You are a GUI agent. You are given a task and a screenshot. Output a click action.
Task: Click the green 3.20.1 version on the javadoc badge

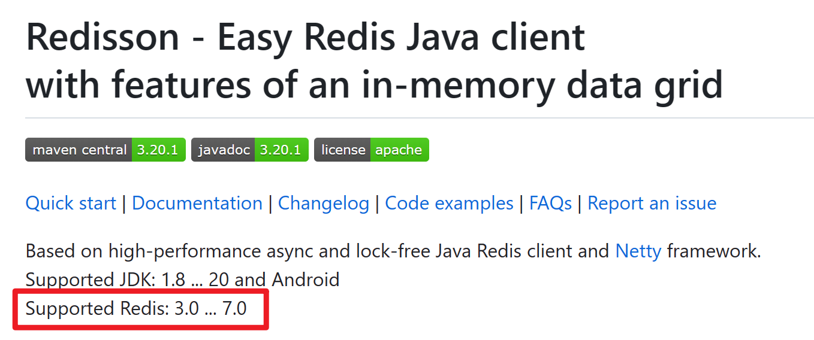point(281,150)
